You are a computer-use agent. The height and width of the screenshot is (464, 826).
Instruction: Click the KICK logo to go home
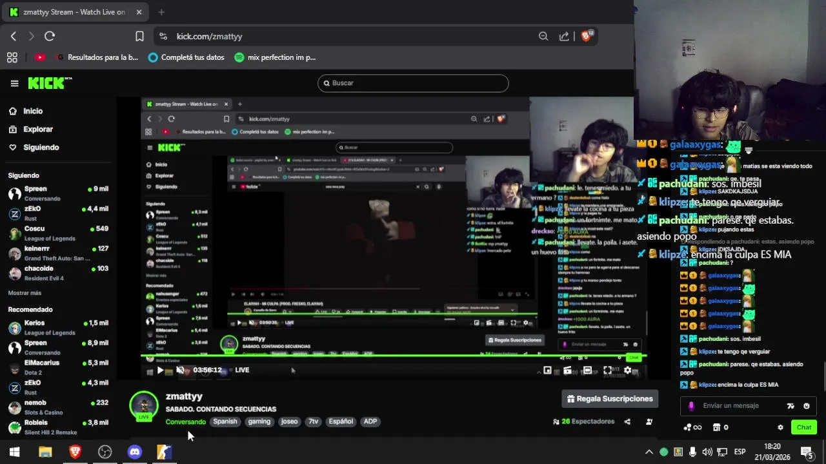coord(49,83)
